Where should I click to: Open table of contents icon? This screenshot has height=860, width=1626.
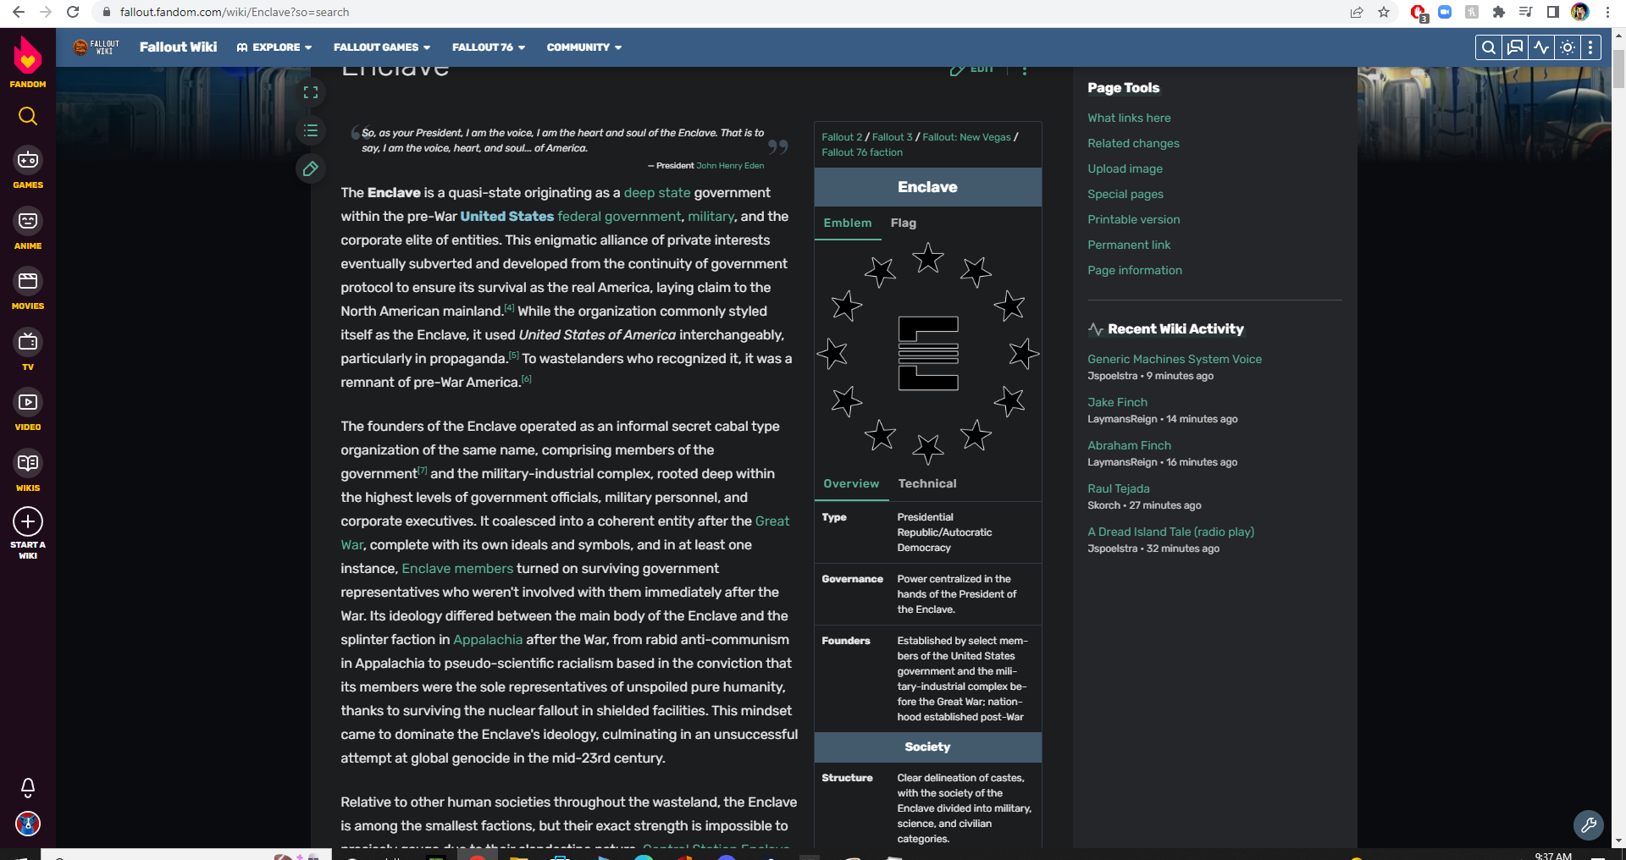pos(311,130)
